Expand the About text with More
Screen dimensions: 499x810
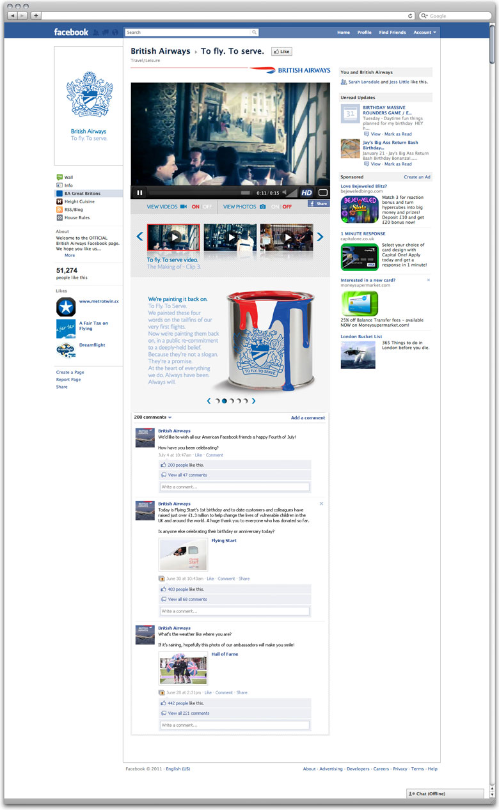(70, 255)
